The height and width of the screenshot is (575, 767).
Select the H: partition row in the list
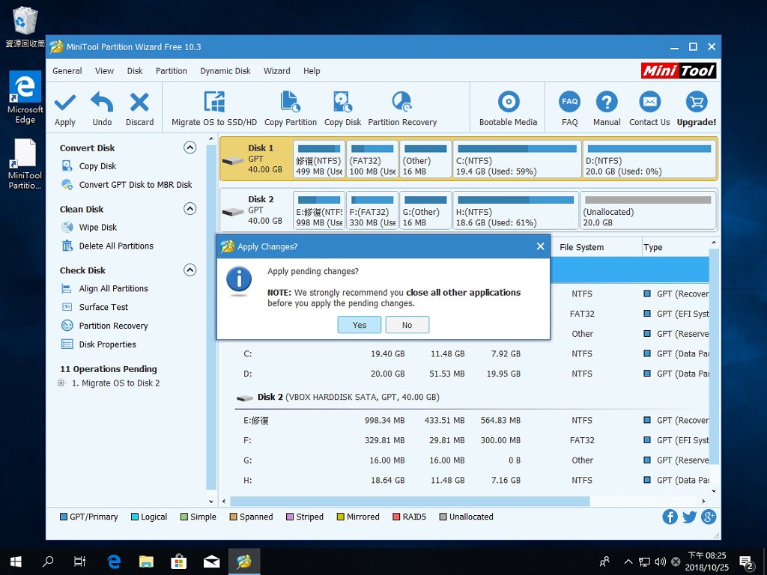[x=471, y=480]
